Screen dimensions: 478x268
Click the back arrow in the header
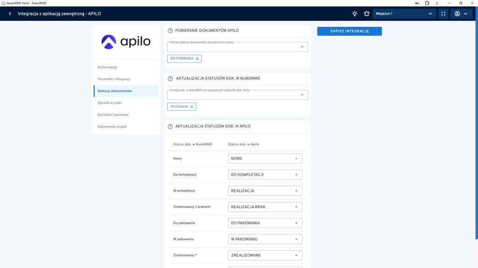pyautogui.click(x=10, y=13)
